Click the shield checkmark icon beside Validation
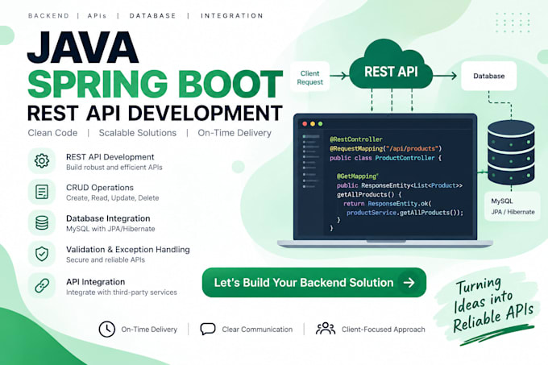Viewport: 548px width, 365px height. click(42, 254)
